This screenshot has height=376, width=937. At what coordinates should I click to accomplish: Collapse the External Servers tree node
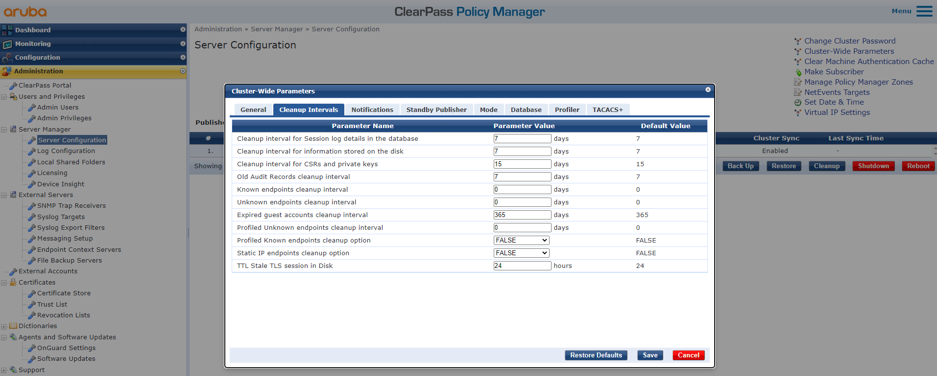pyautogui.click(x=4, y=195)
